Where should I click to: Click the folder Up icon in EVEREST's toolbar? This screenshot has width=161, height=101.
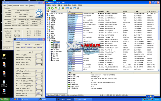[x=56, y=8]
